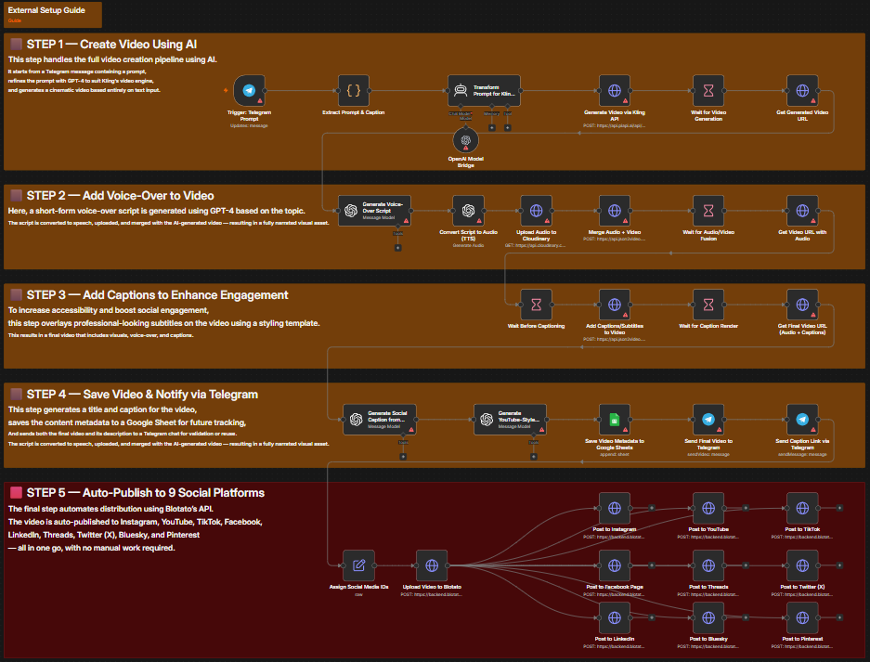Click the Post to LinkedIn node
Screen dimensions: 870x662
[x=615, y=617]
